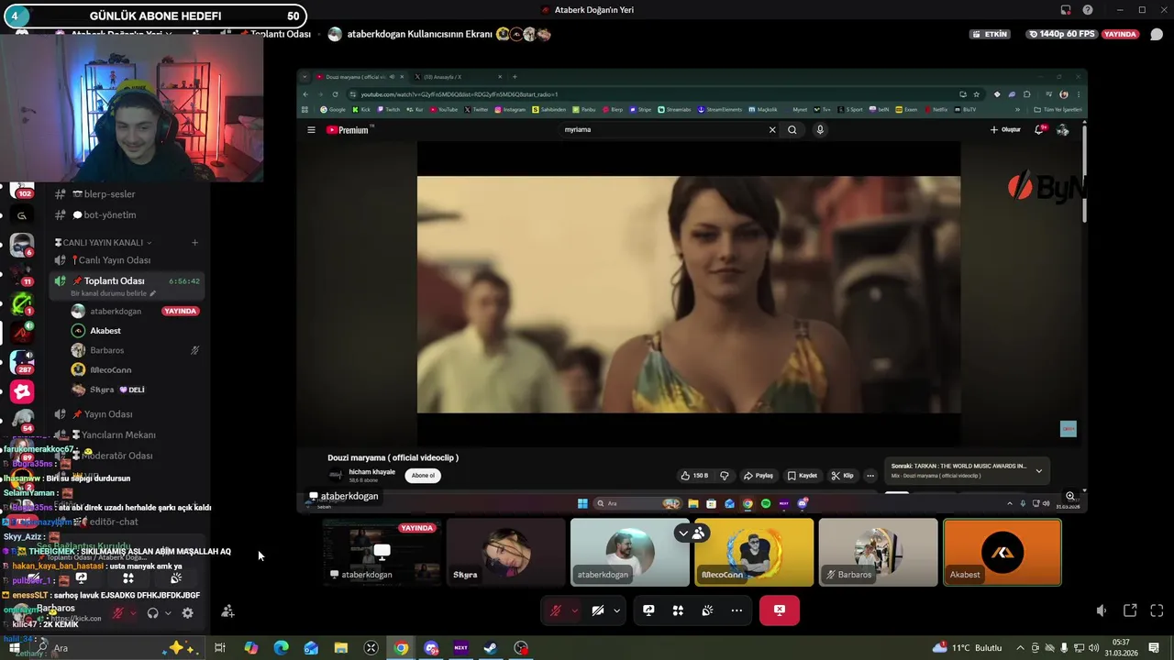
Task: Open ataberkdogan stream preview tile
Action: click(382, 552)
